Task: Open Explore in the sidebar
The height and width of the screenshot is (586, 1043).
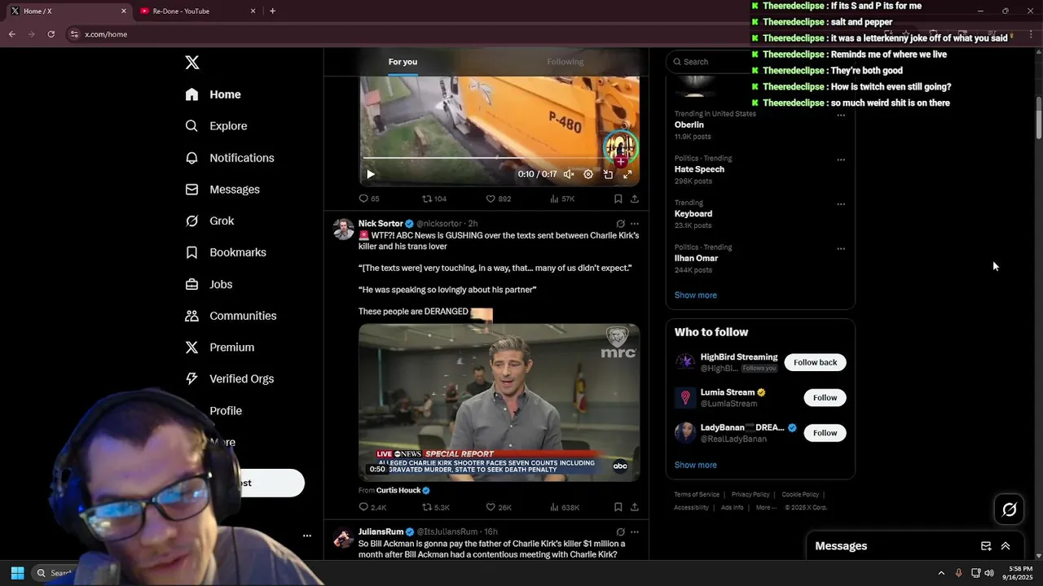Action: [216, 126]
